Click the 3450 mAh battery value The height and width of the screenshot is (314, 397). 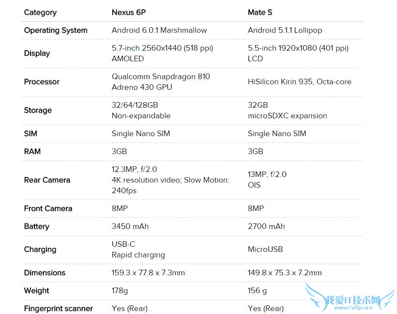130,226
